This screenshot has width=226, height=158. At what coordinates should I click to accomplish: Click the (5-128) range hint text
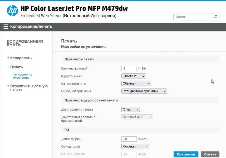[143, 139]
